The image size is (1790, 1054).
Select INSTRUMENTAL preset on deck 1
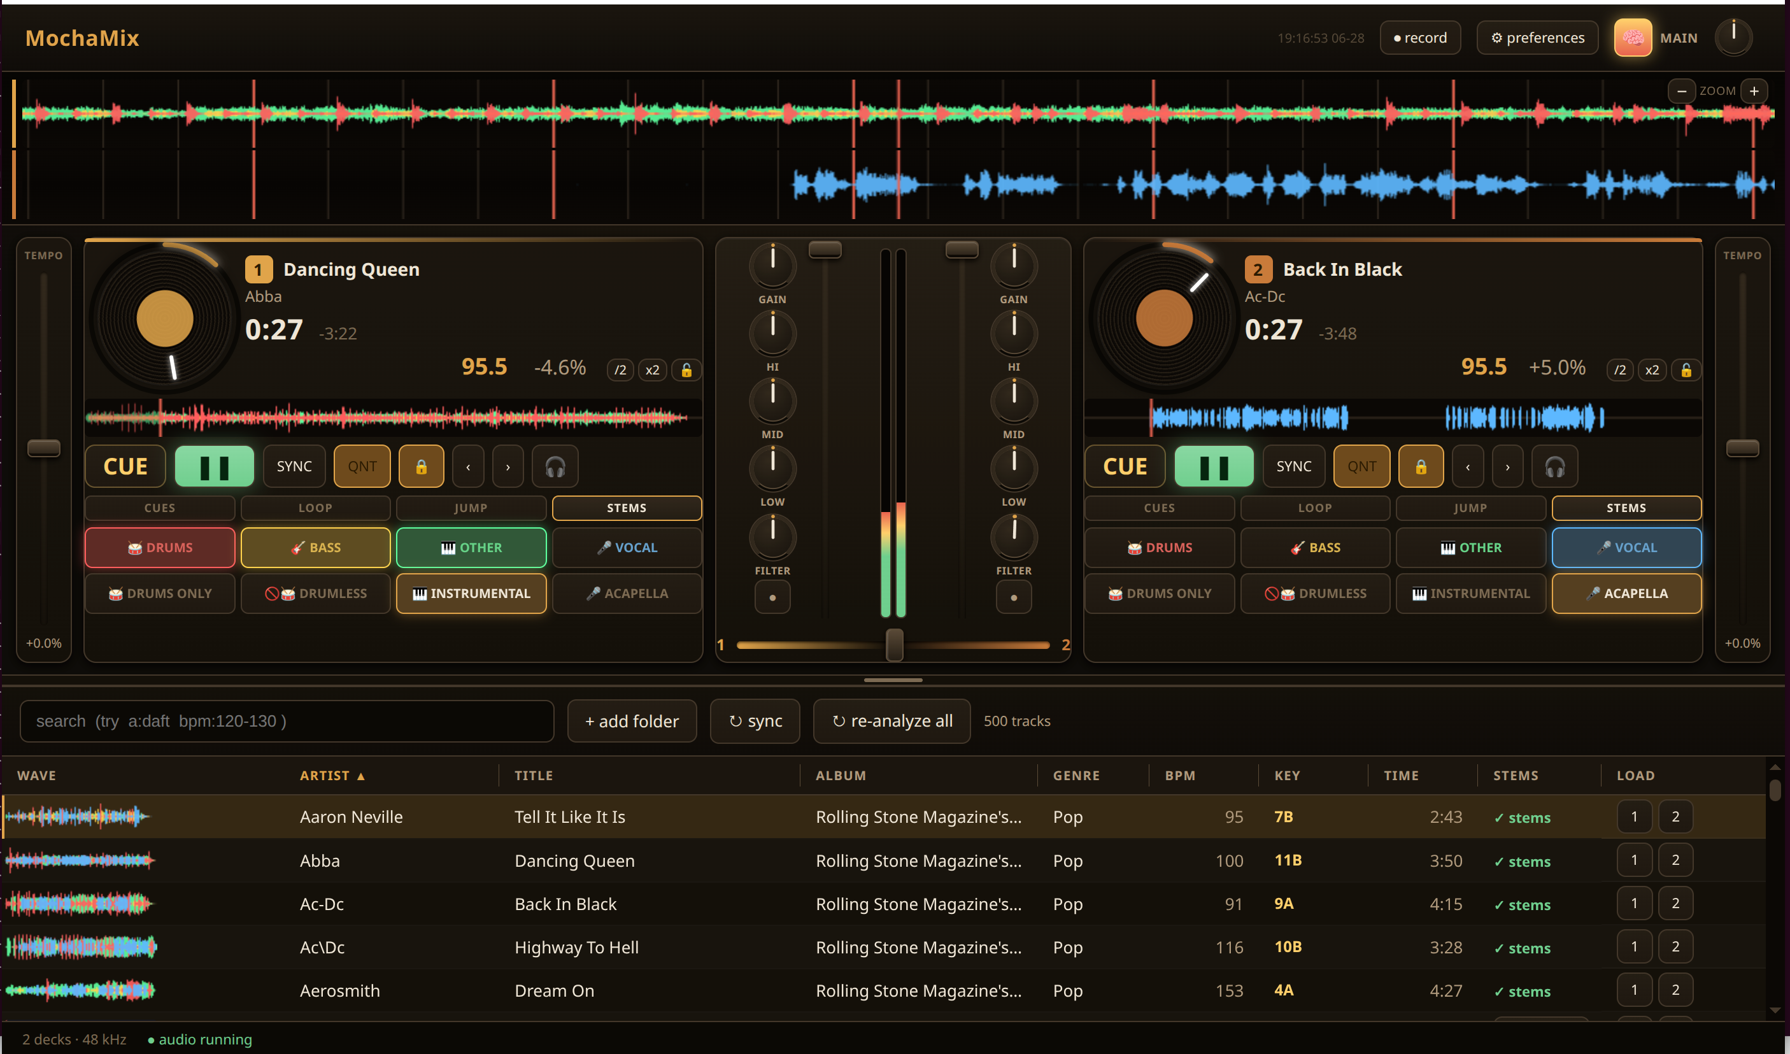(471, 593)
